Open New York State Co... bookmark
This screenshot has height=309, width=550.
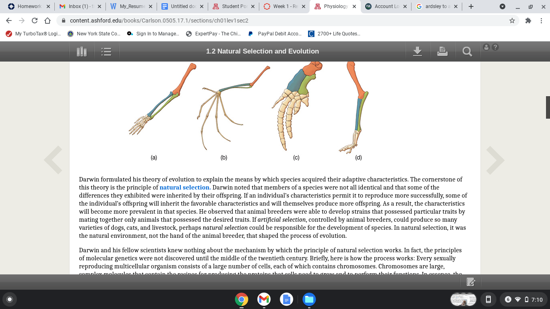[x=94, y=34]
